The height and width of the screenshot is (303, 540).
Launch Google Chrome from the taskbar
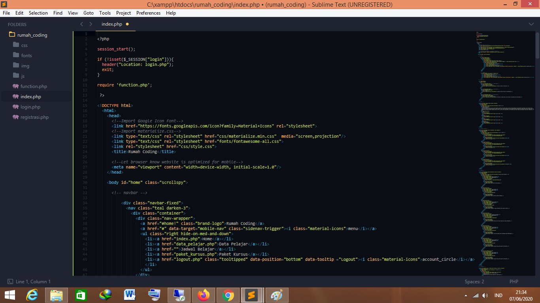coord(228,295)
